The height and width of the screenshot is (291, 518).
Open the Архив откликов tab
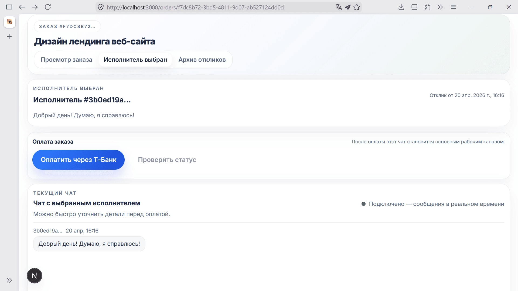[202, 60]
